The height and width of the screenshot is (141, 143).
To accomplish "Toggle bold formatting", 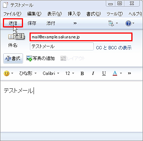I will [82, 73].
